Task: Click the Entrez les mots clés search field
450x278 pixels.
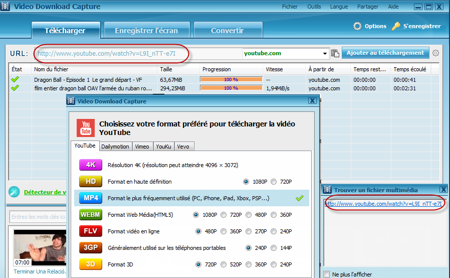Action: point(39,216)
